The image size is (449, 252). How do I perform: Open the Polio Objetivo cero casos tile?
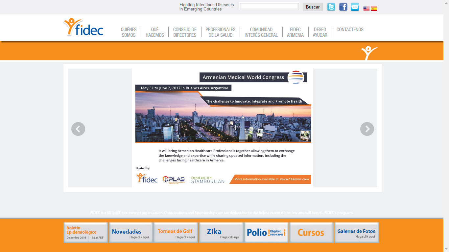266,233
